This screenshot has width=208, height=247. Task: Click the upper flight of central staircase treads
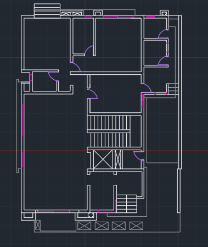[109, 123]
